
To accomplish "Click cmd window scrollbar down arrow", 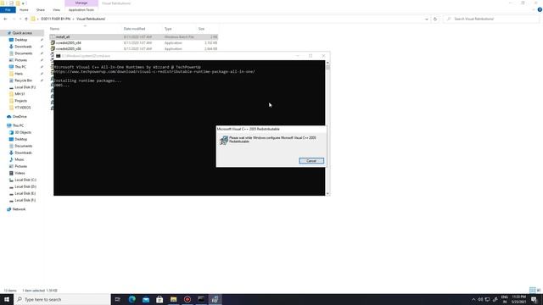I will point(327,193).
